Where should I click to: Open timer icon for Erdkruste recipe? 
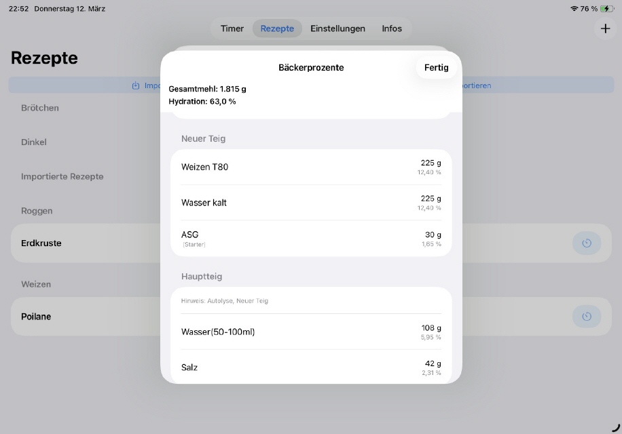coord(587,243)
